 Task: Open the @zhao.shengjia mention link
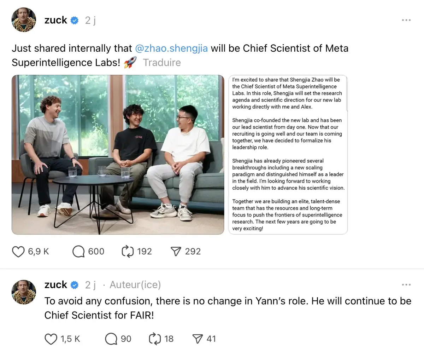(x=171, y=48)
